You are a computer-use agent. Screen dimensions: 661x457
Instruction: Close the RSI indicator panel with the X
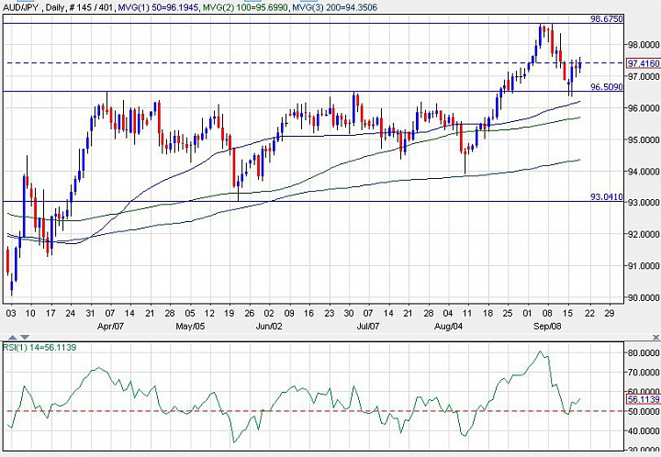pos(655,337)
